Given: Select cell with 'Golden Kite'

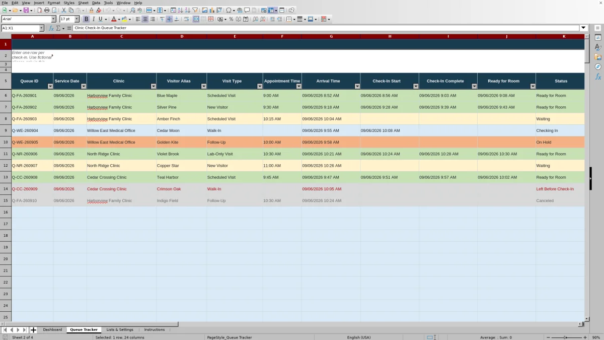Looking at the screenshot, I should 182,143.
